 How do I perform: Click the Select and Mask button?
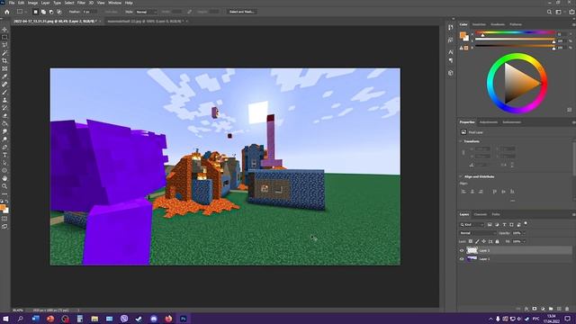pyautogui.click(x=241, y=12)
